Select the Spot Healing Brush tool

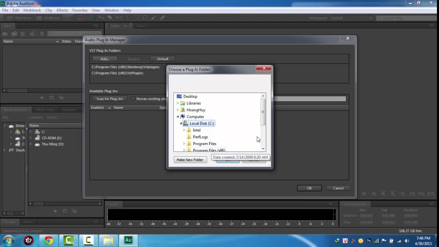click(162, 17)
